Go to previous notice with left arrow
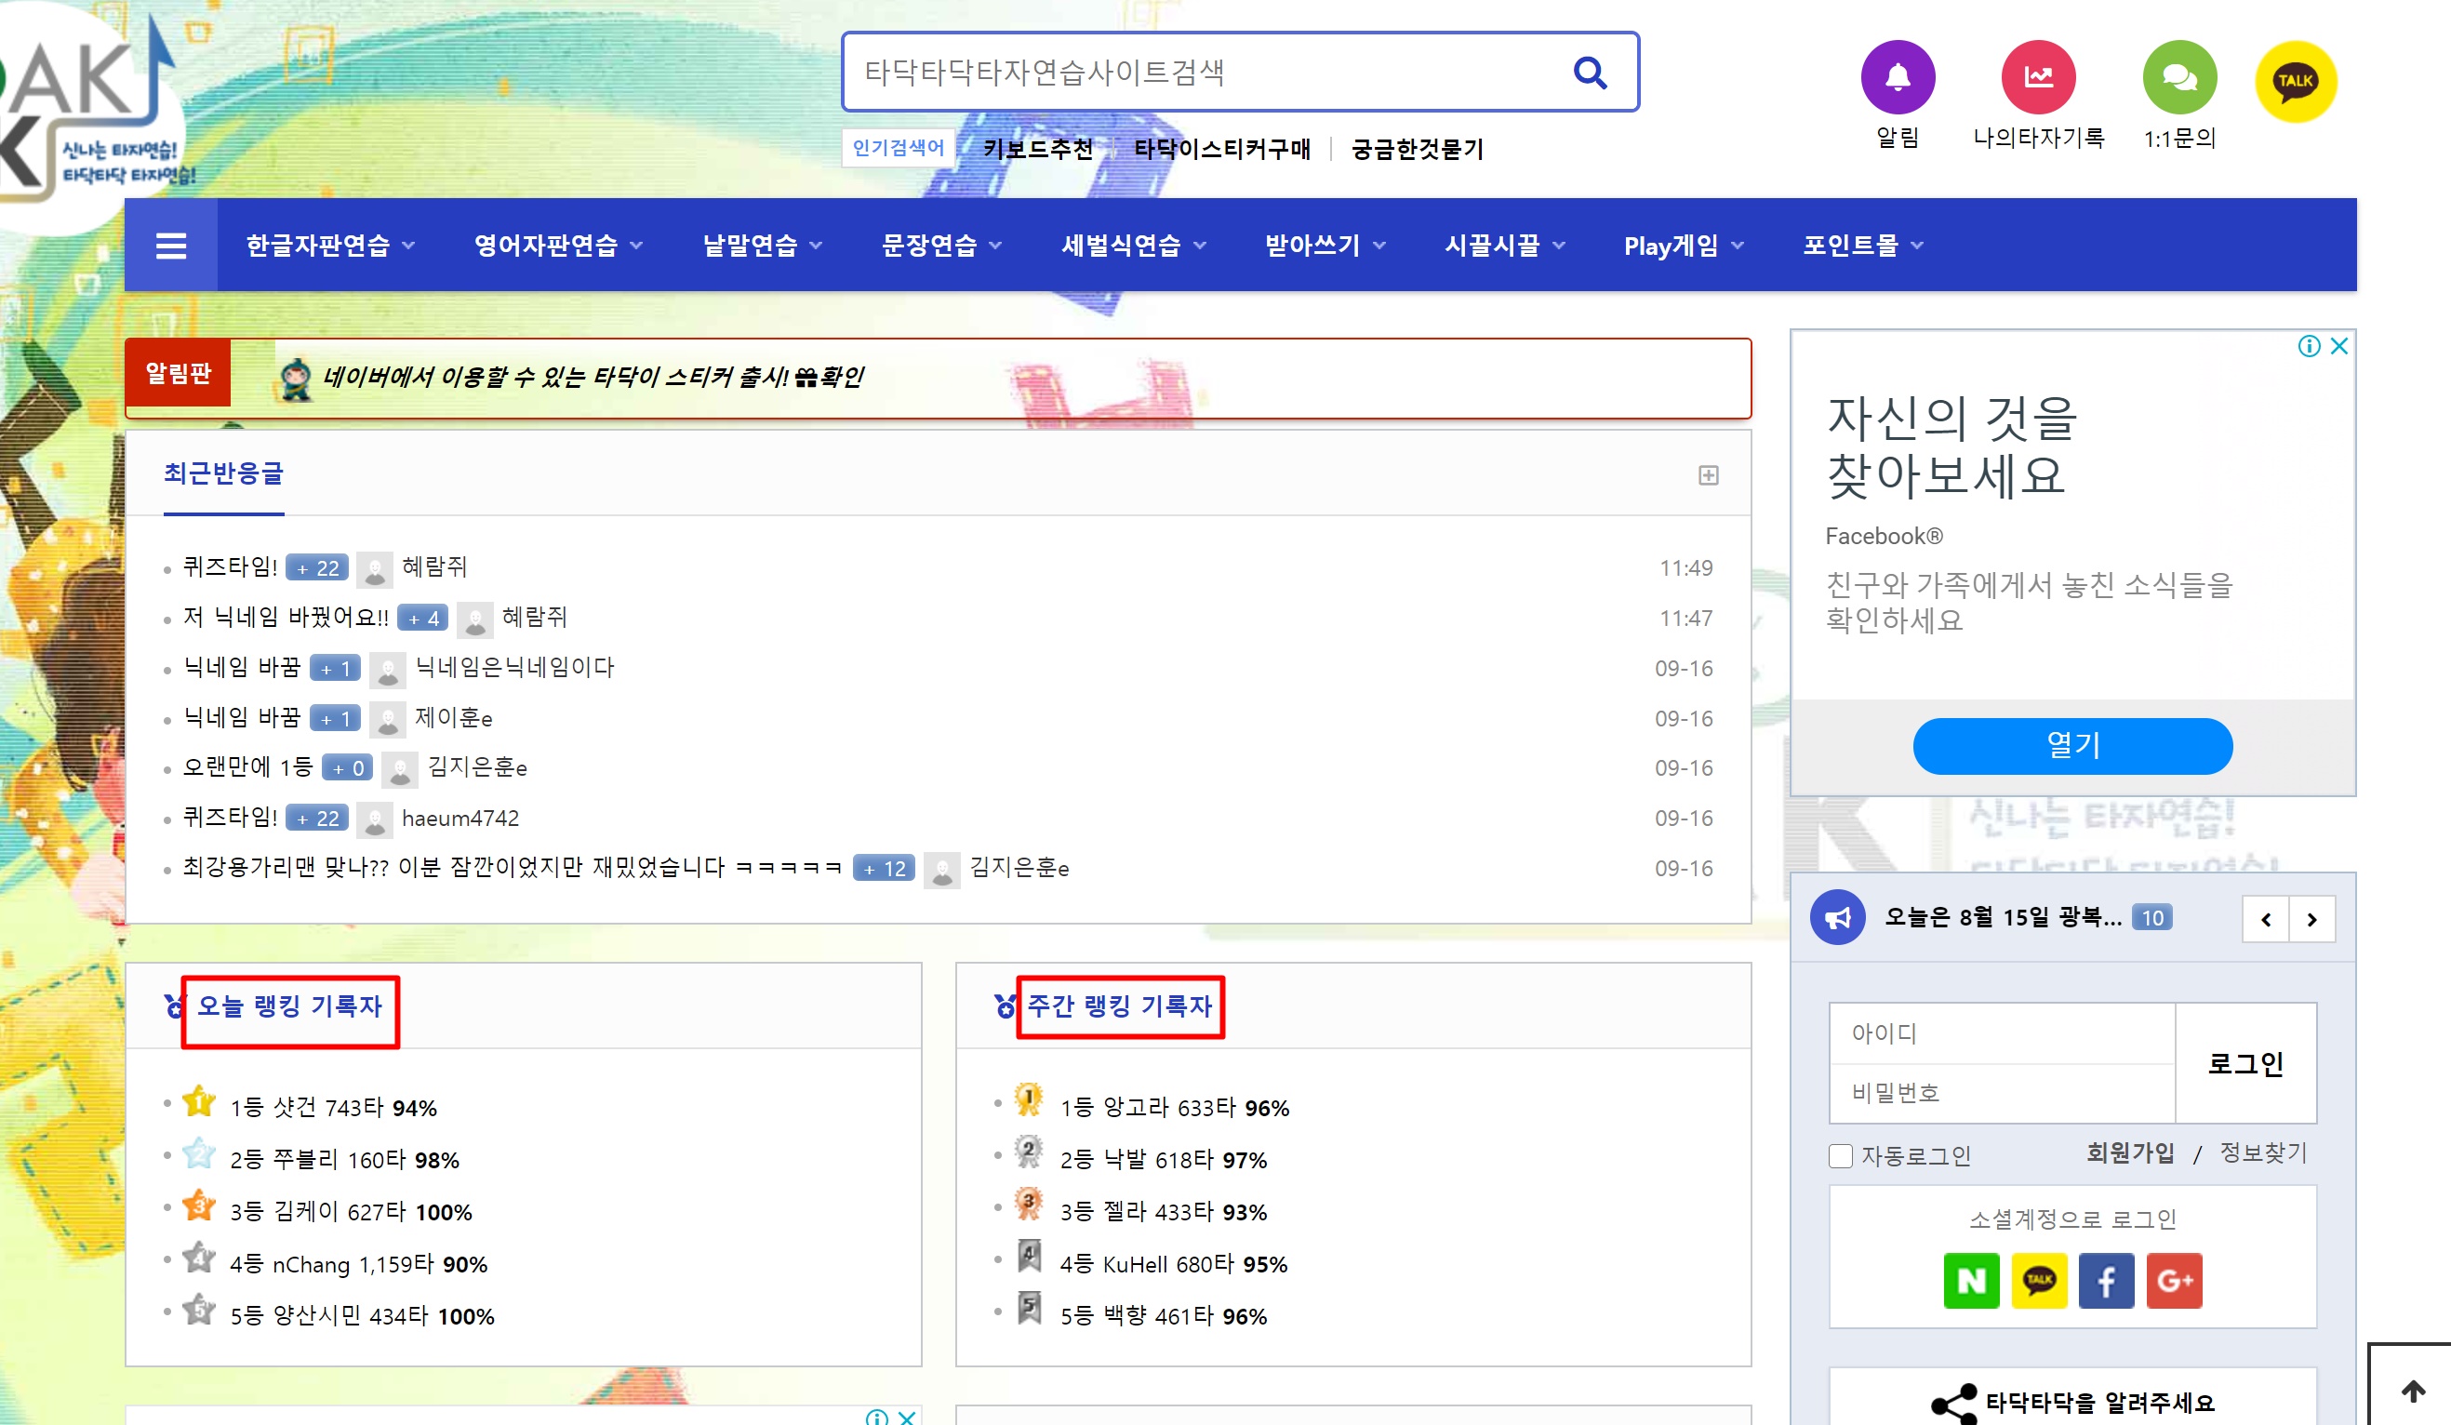This screenshot has width=2451, height=1425. 2266,919
